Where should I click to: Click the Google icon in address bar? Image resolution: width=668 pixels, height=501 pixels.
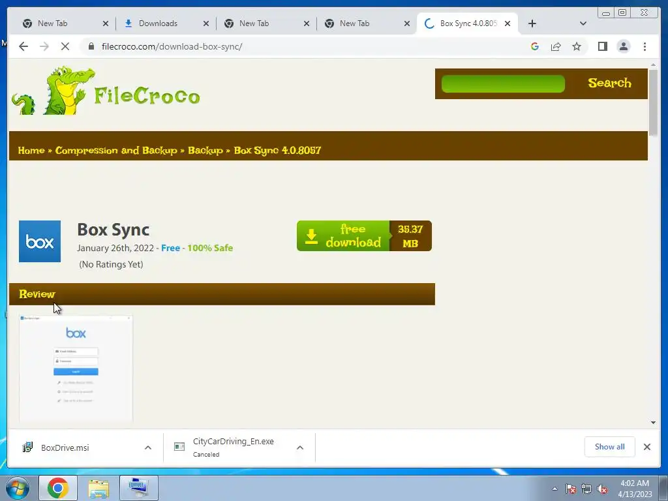coord(535,46)
